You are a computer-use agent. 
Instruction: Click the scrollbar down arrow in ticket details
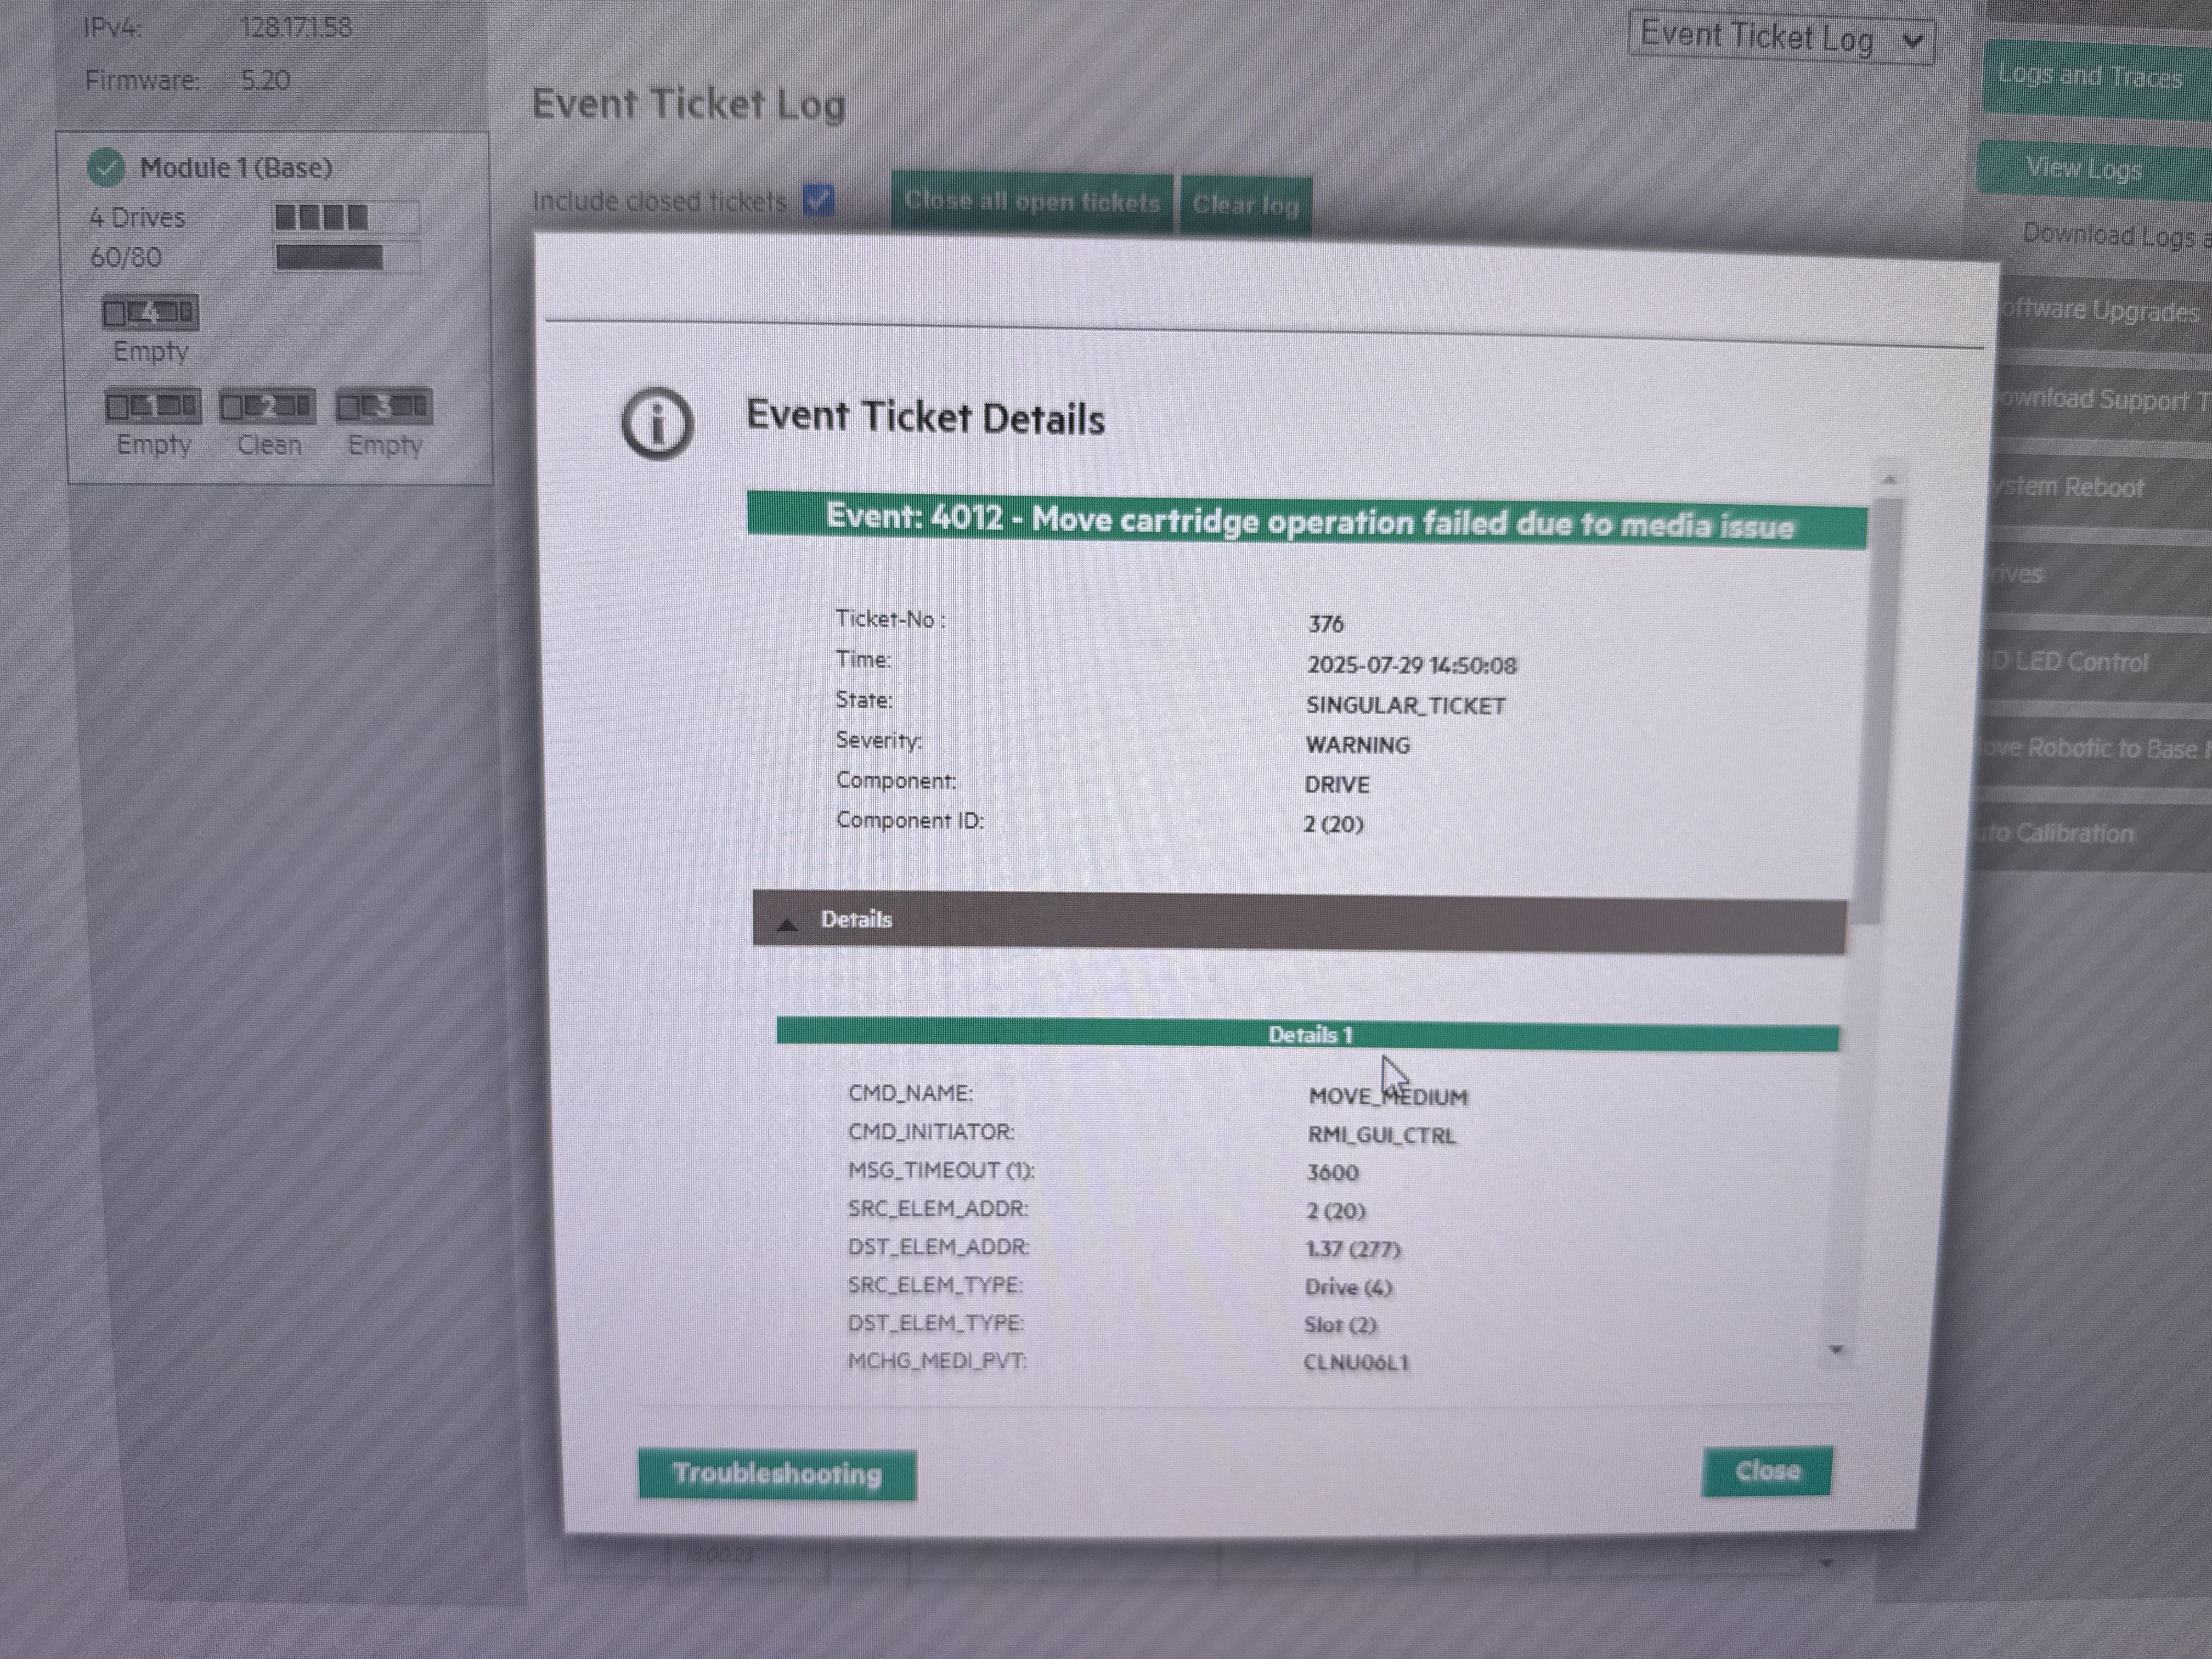point(1836,1350)
